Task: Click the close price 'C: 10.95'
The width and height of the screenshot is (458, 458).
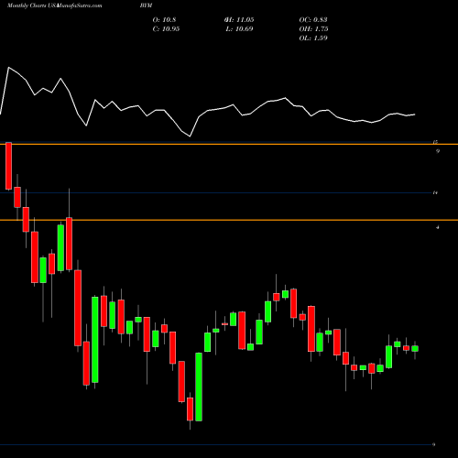Action: (166, 28)
